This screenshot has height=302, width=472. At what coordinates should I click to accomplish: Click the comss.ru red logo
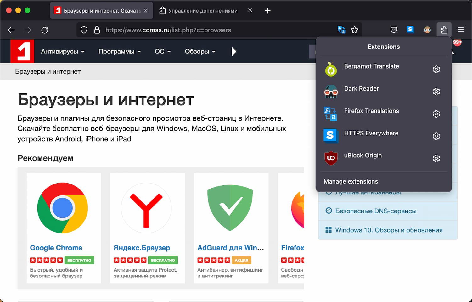[22, 51]
